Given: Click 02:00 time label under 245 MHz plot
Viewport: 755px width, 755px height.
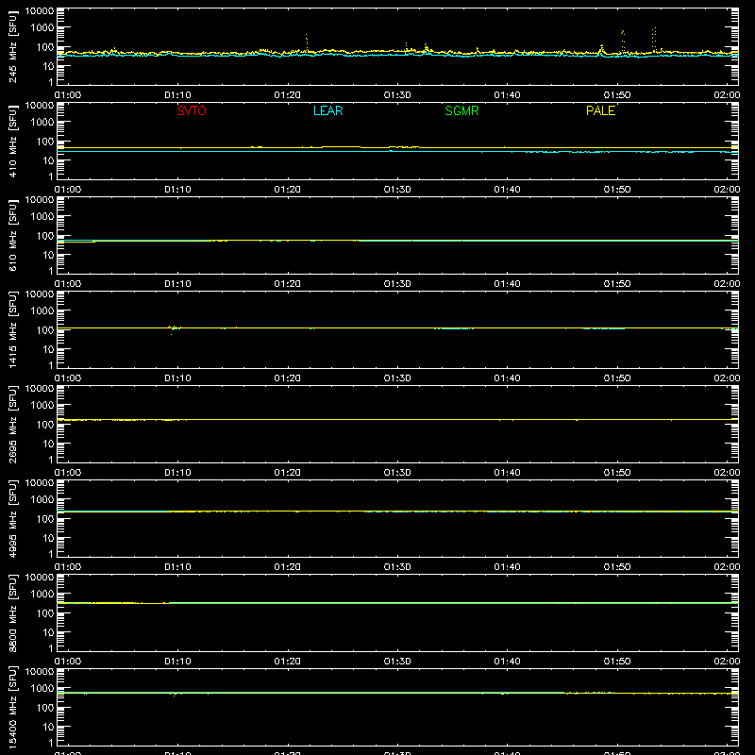Looking at the screenshot, I should 727,95.
